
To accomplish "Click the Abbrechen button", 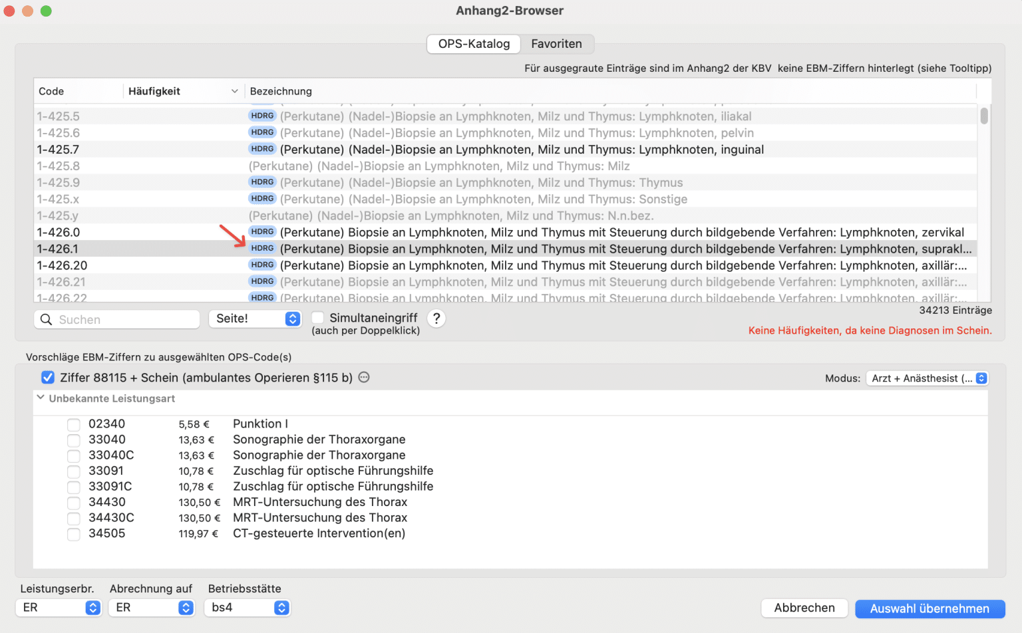I will tap(804, 608).
